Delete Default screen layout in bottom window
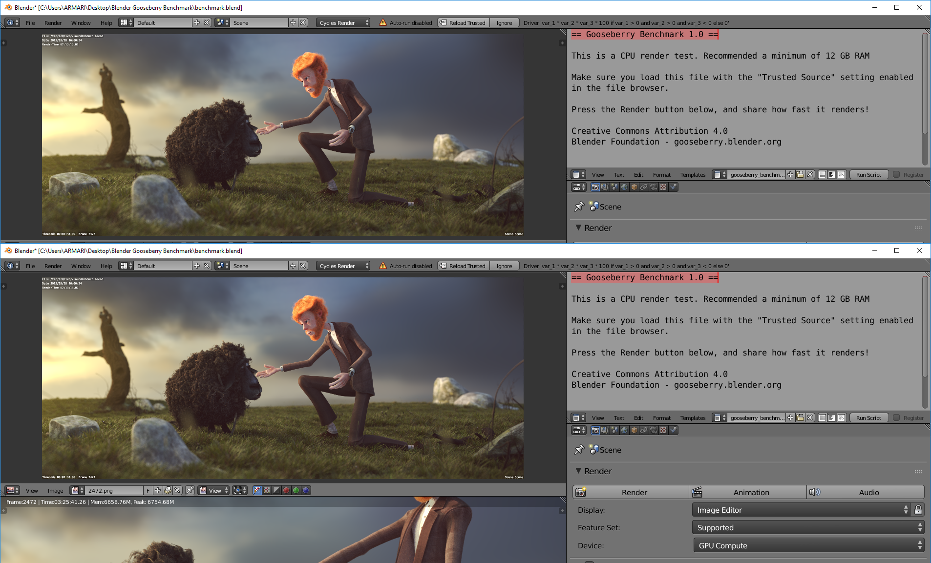The width and height of the screenshot is (931, 563). [207, 266]
